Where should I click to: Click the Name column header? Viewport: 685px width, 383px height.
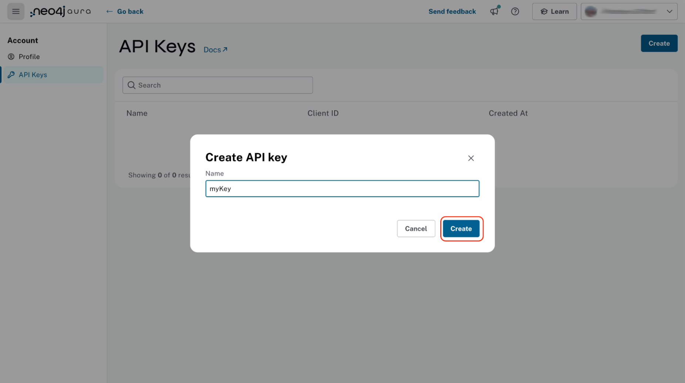click(137, 113)
